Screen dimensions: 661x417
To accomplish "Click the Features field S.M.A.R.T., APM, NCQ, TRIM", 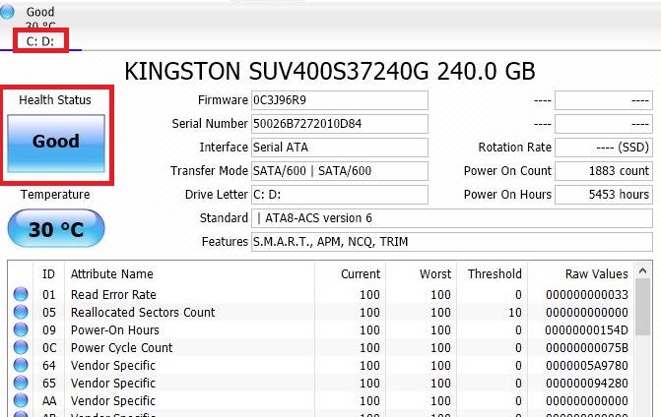I will point(452,242).
